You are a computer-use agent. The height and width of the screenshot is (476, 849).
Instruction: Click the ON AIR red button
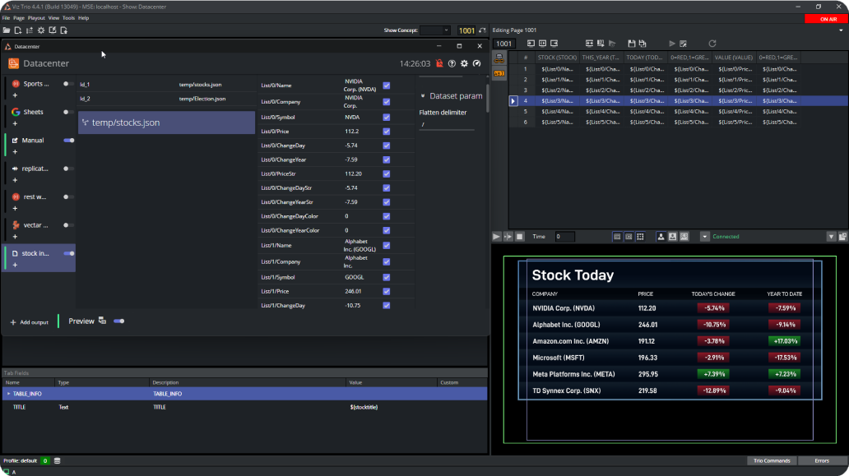[826, 19]
